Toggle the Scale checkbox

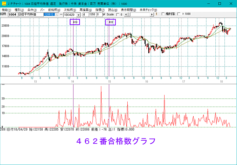(x=104, y=15)
